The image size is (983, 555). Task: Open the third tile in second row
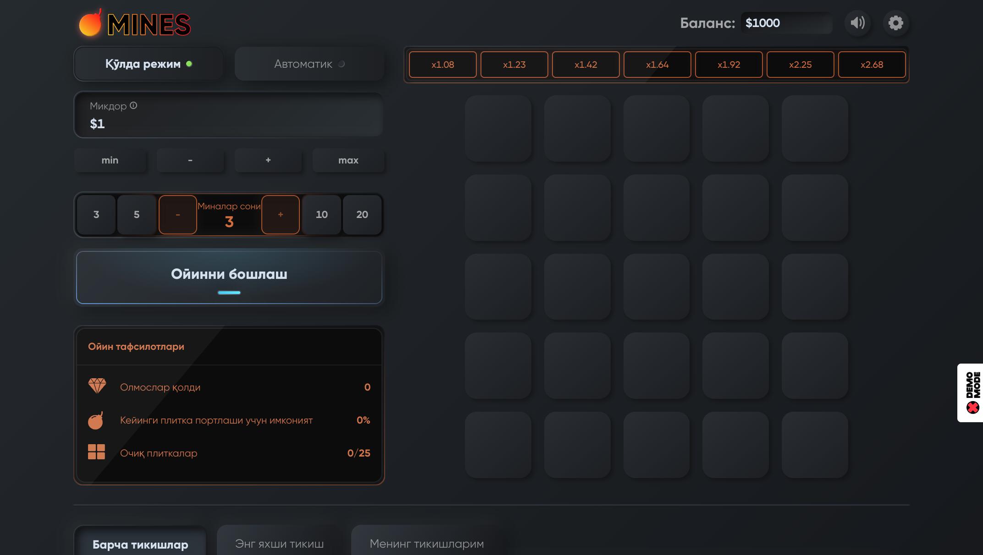coord(657,207)
